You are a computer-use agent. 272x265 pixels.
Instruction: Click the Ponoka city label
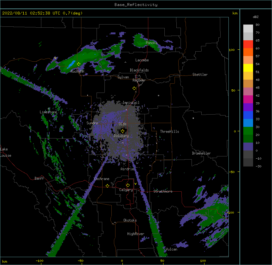pyautogui.click(x=151, y=43)
